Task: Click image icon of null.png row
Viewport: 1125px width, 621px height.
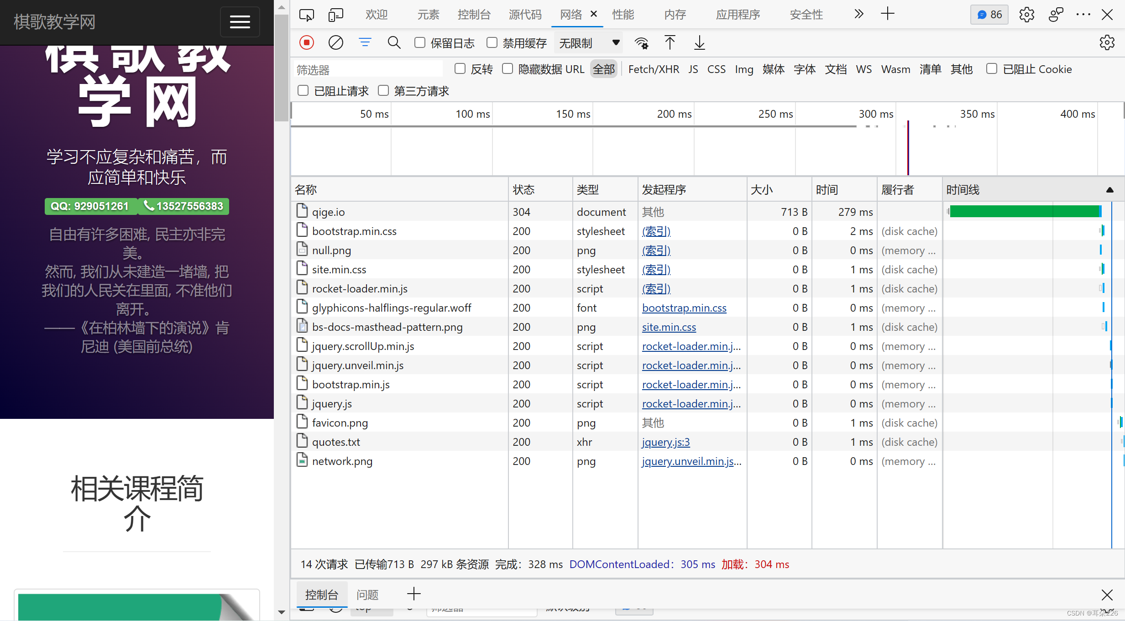Action: (302, 249)
